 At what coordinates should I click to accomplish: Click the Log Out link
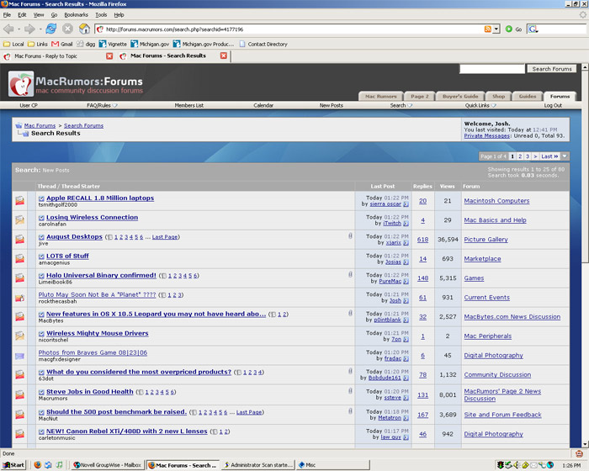[x=553, y=105]
